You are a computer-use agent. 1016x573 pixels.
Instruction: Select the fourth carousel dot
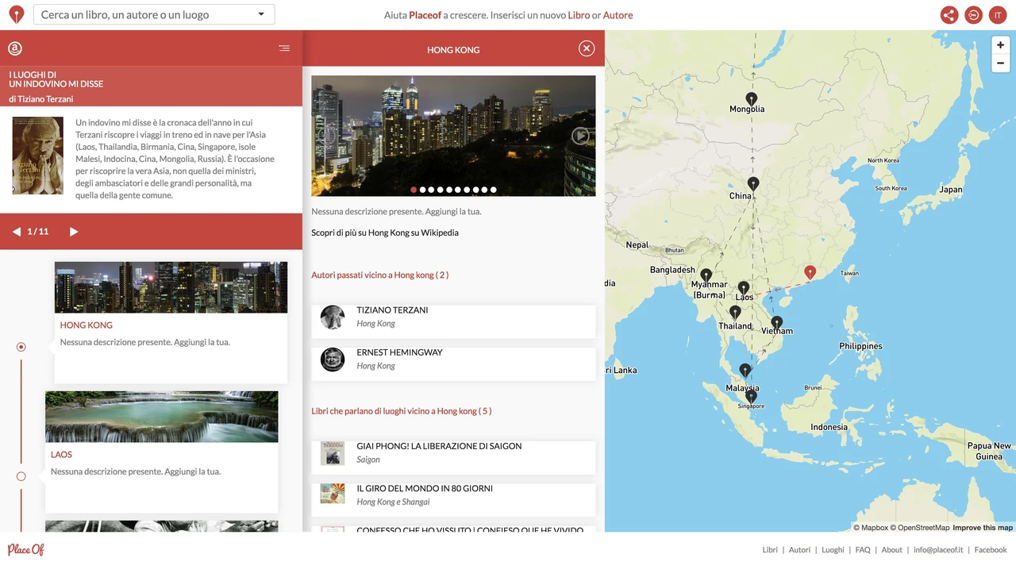pos(441,190)
